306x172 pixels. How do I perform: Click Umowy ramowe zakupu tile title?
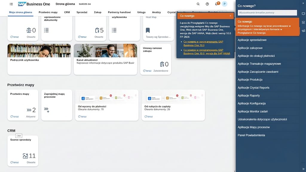pos(152,49)
